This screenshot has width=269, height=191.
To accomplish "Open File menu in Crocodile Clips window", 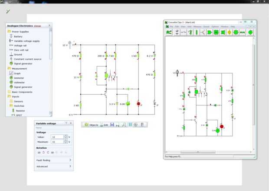I will tap(171, 27).
